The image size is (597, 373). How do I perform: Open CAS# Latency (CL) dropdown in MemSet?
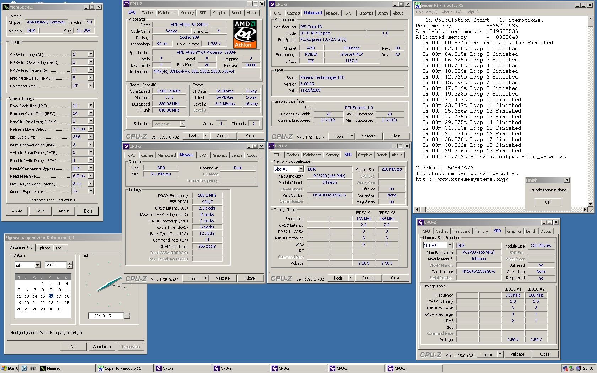point(91,54)
